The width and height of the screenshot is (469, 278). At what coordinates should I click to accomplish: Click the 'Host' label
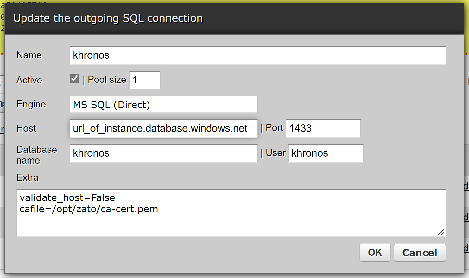26,128
